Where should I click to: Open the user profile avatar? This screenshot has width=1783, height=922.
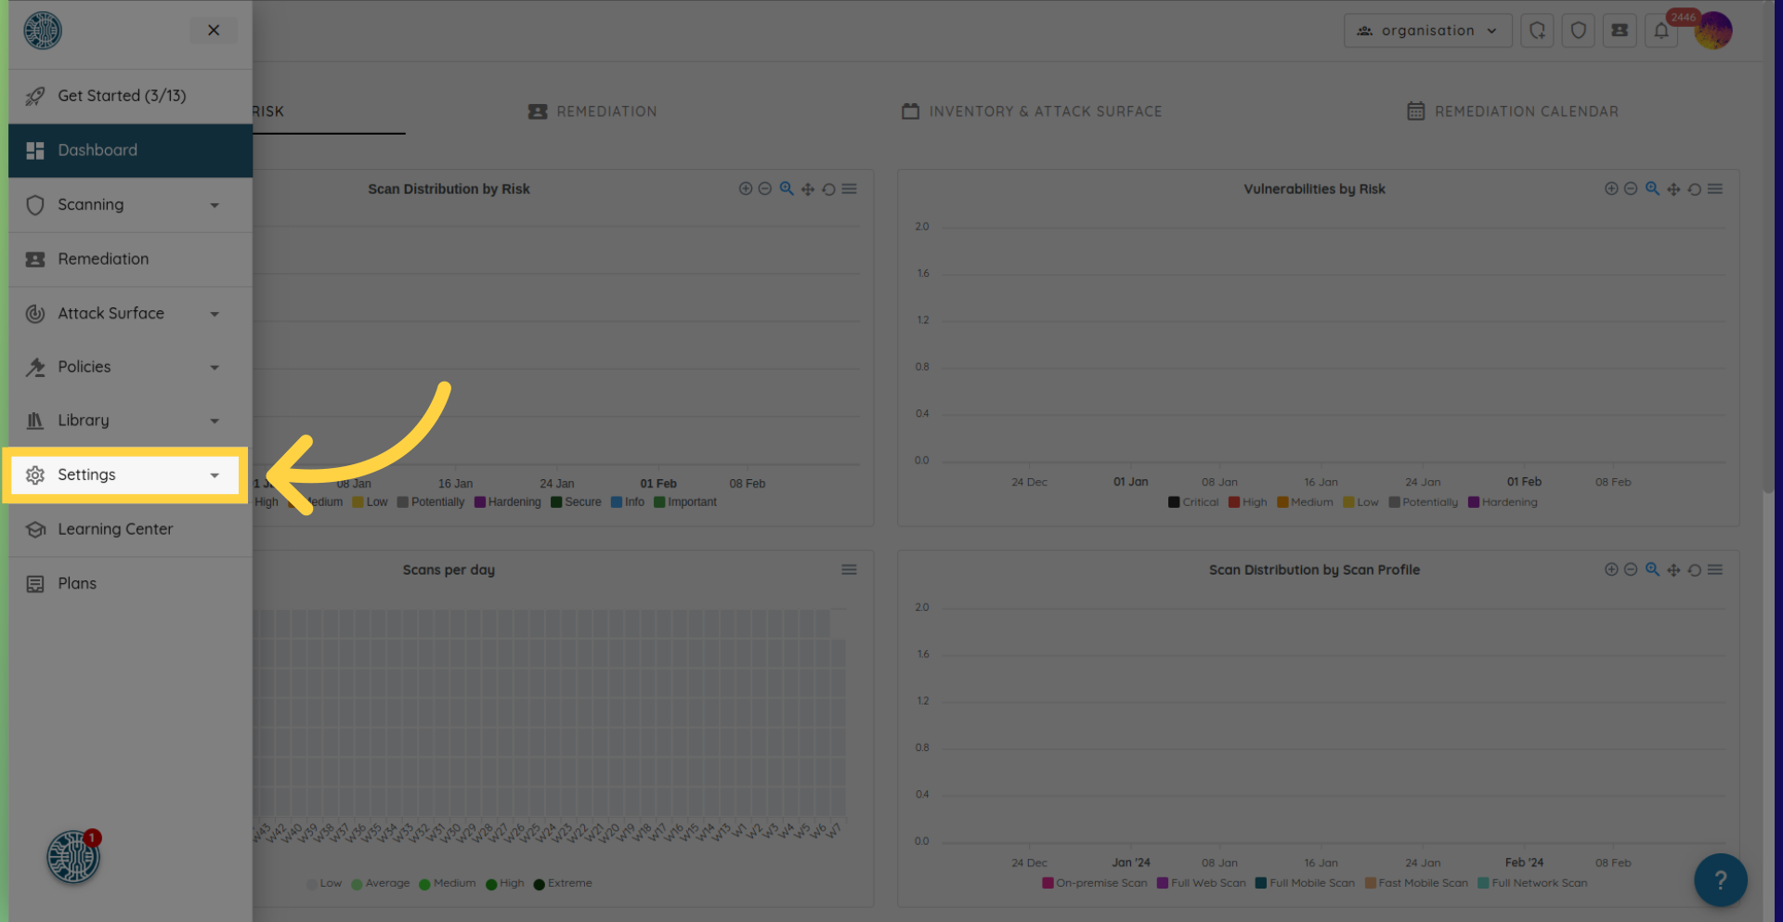1713,31
